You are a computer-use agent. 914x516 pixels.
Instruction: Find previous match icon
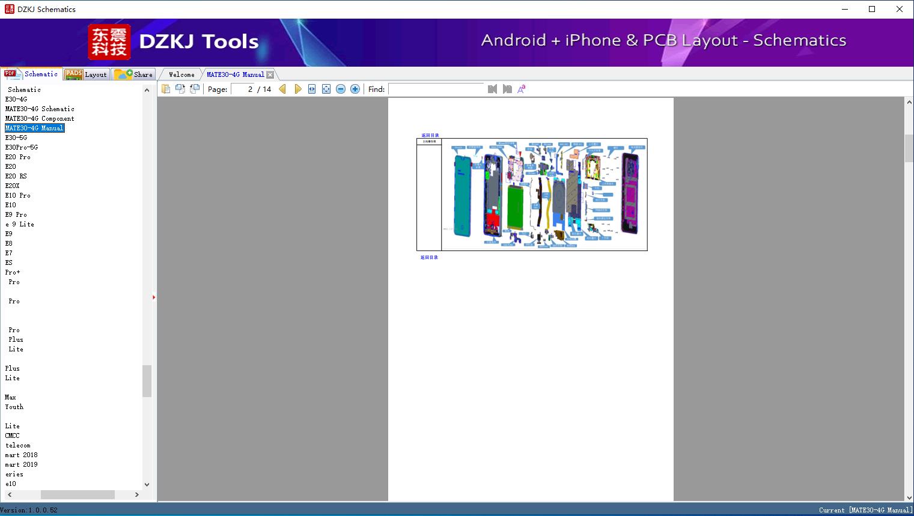493,89
